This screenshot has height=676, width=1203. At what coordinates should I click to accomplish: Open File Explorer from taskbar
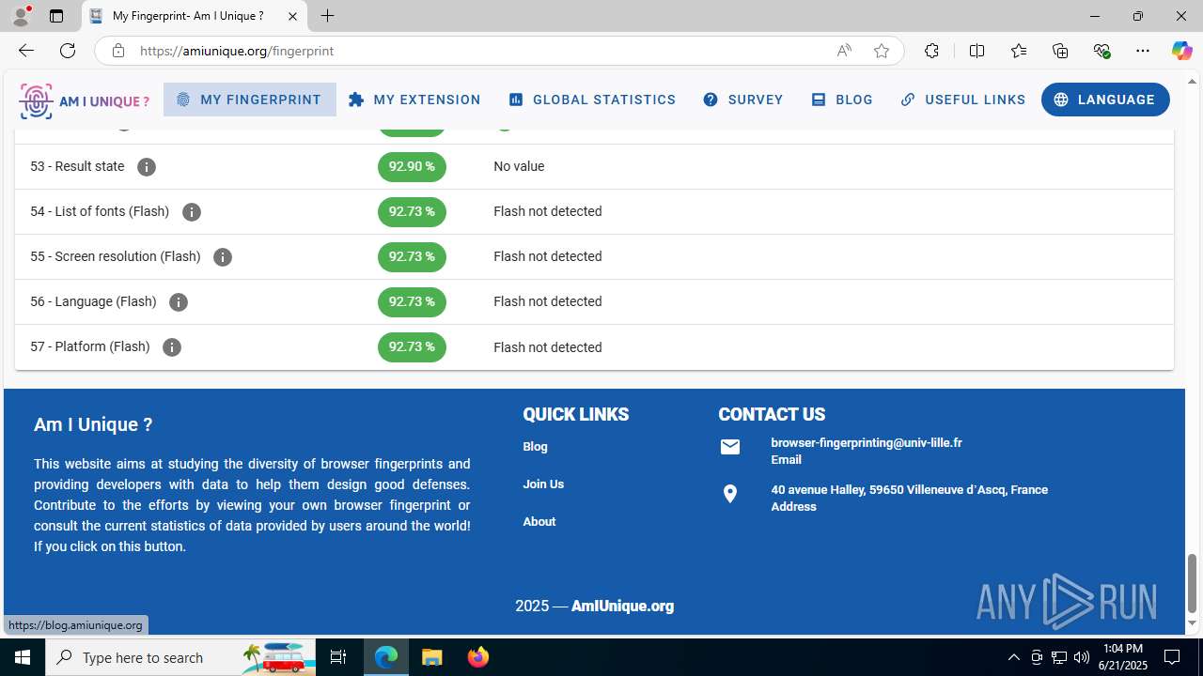[431, 657]
